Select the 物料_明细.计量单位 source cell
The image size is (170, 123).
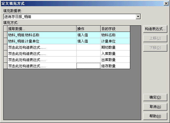(x=42, y=41)
